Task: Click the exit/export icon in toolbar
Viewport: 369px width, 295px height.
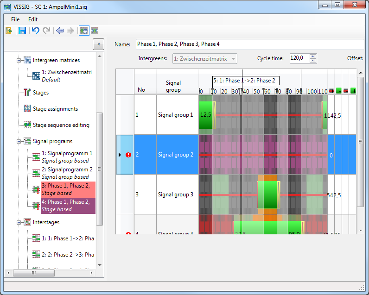Action: click(9, 31)
